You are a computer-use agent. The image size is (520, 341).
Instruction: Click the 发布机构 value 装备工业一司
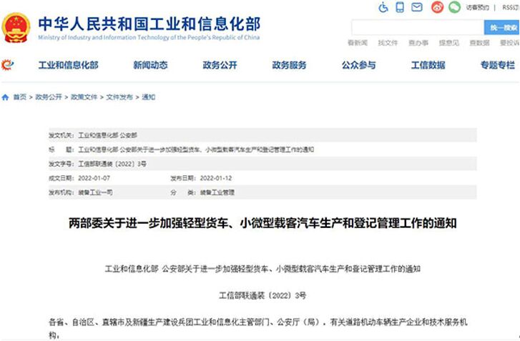coord(96,192)
